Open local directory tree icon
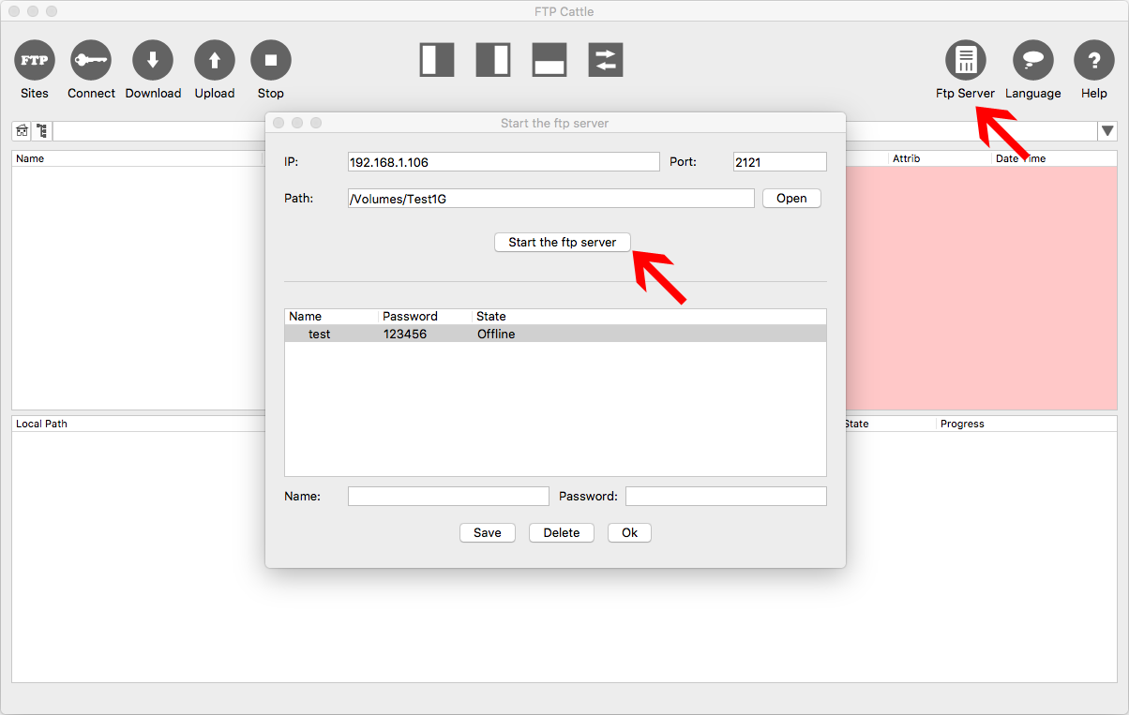Image resolution: width=1129 pixels, height=715 pixels. [x=41, y=131]
